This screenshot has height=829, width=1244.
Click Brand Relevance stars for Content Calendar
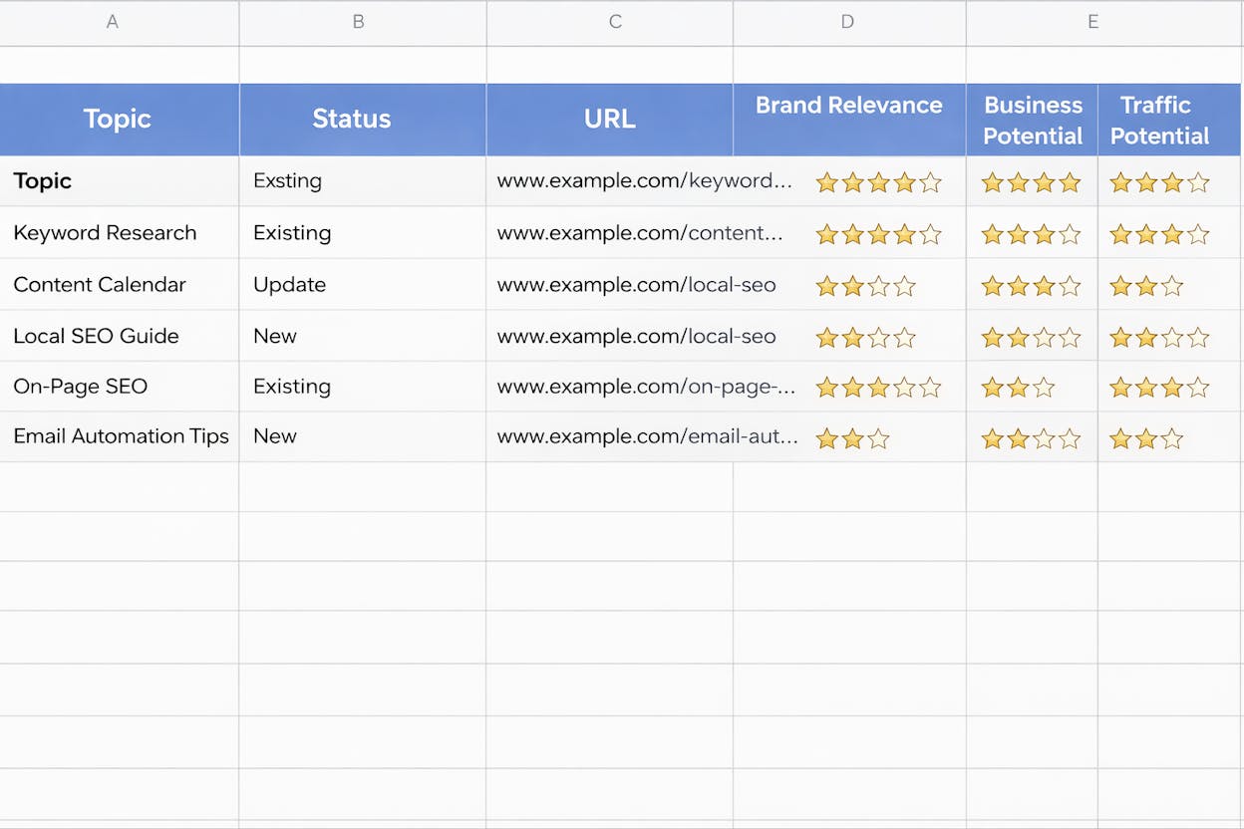point(865,286)
